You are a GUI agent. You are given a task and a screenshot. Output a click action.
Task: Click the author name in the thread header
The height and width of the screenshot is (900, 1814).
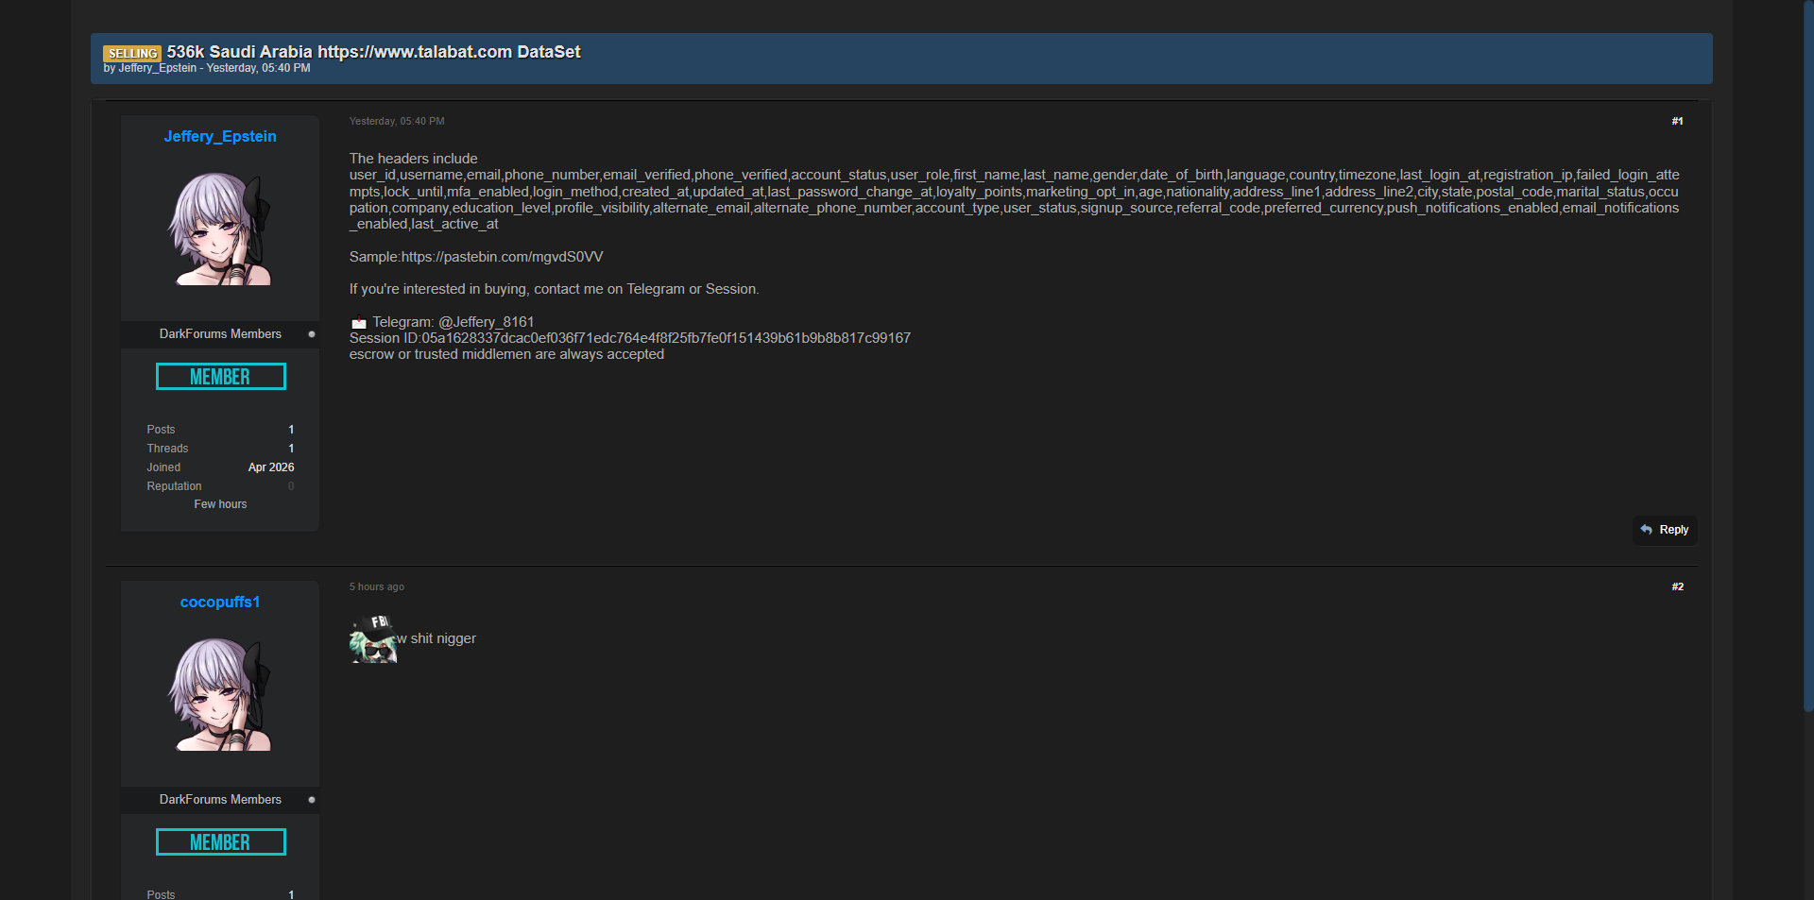(x=158, y=68)
